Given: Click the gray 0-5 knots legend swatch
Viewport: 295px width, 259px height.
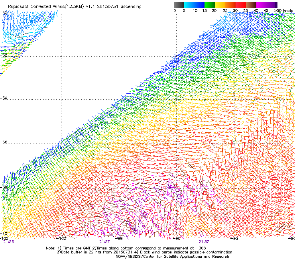Looking at the screenshot, I should [179, 5].
